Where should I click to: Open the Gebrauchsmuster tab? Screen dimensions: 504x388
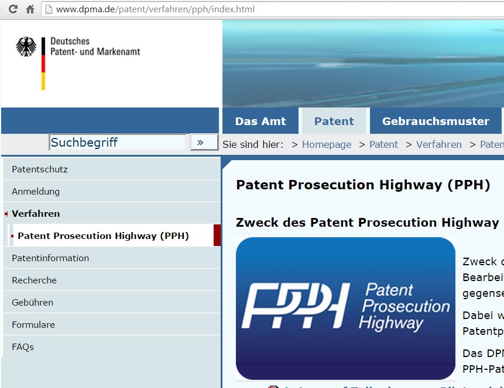pyautogui.click(x=436, y=121)
